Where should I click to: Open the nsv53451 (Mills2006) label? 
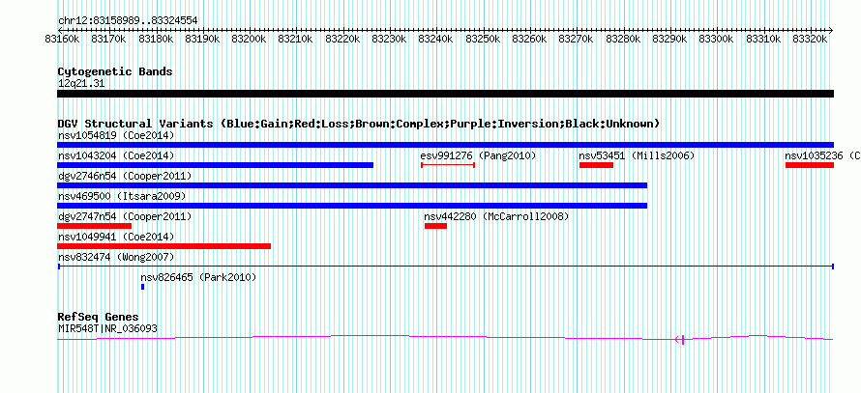click(637, 156)
